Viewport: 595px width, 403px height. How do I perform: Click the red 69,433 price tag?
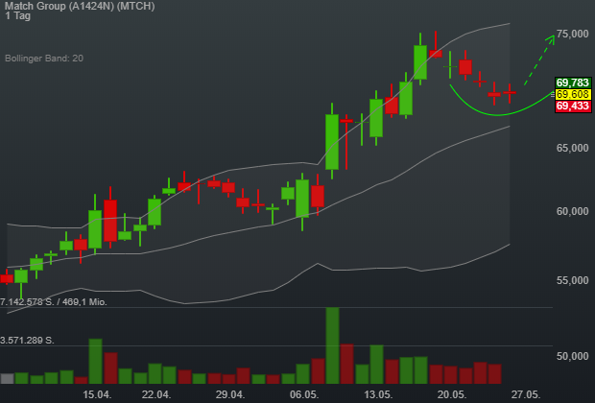(573, 106)
